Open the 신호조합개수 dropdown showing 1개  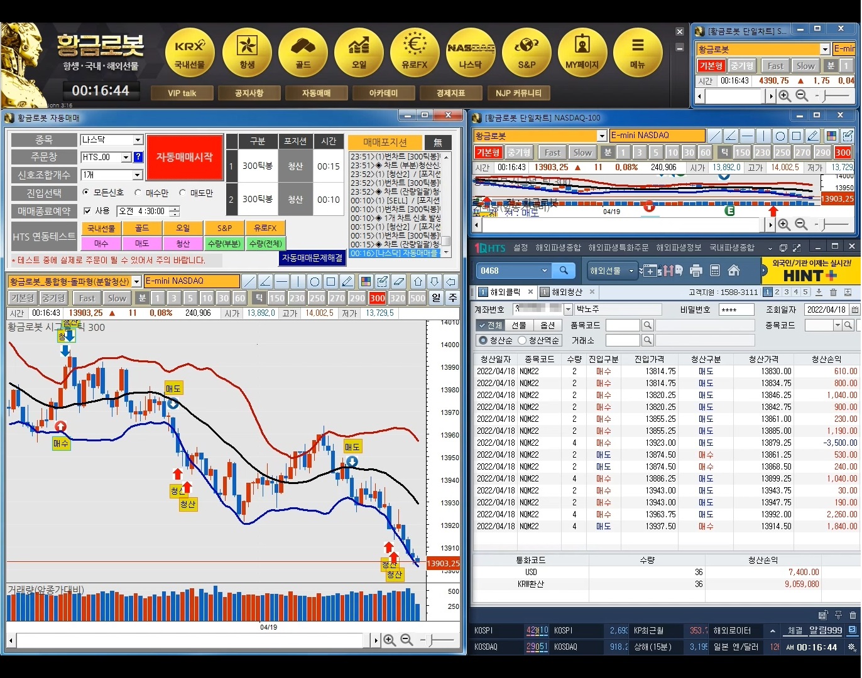tap(138, 175)
